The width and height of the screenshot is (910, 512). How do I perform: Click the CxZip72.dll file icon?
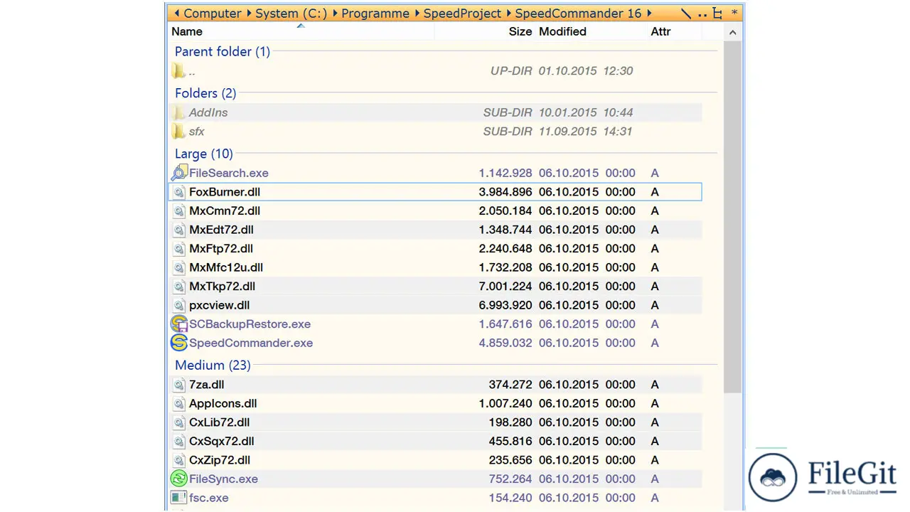pos(179,460)
